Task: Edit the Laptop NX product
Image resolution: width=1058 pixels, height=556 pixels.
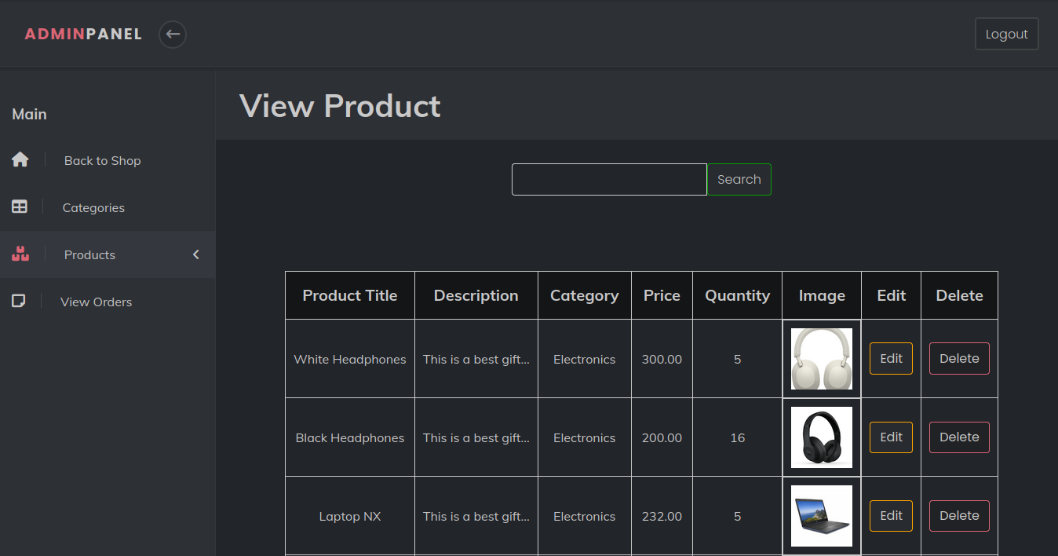Action: click(891, 516)
